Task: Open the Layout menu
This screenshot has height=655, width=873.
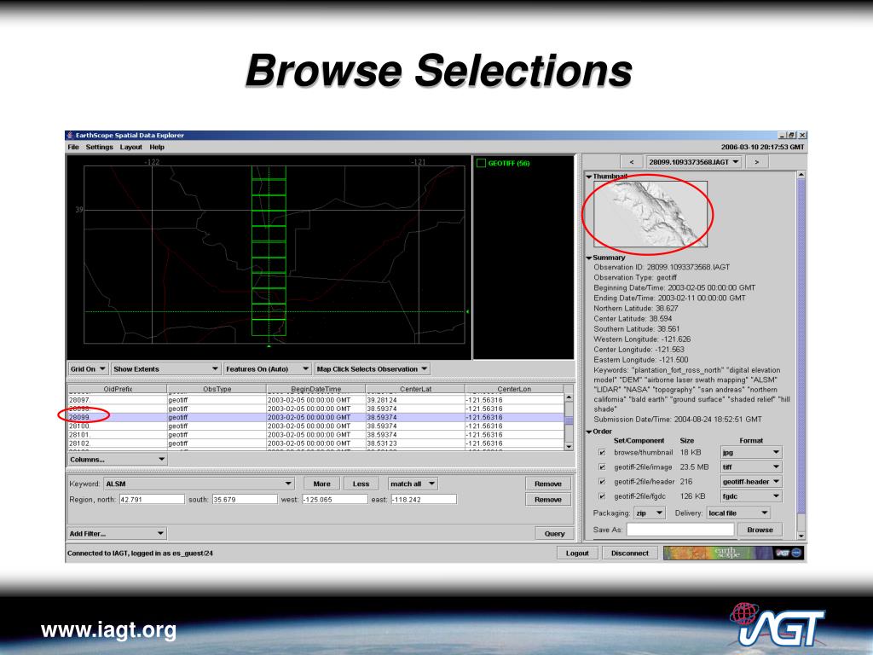Action: (x=130, y=147)
